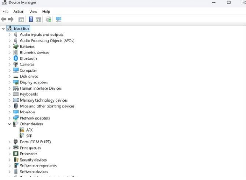Click the Back arrow toolbar icon
The width and height of the screenshot is (246, 180).
[3, 19]
